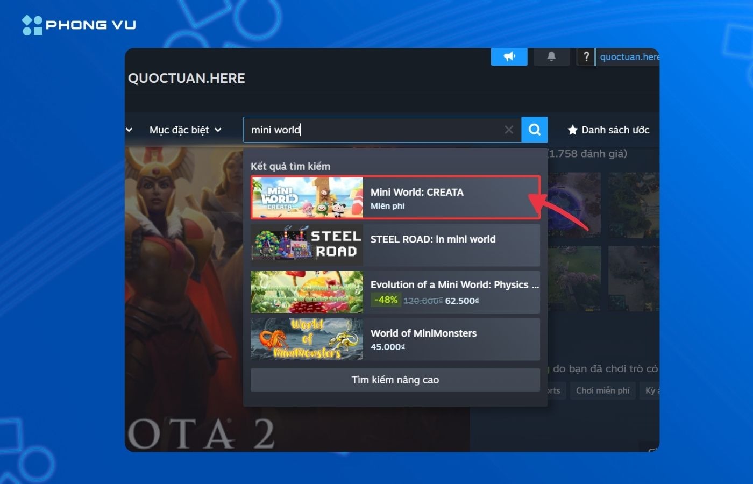Screen dimensions: 753x484
Task: Click the 45.000₫ price text
Action: [388, 347]
